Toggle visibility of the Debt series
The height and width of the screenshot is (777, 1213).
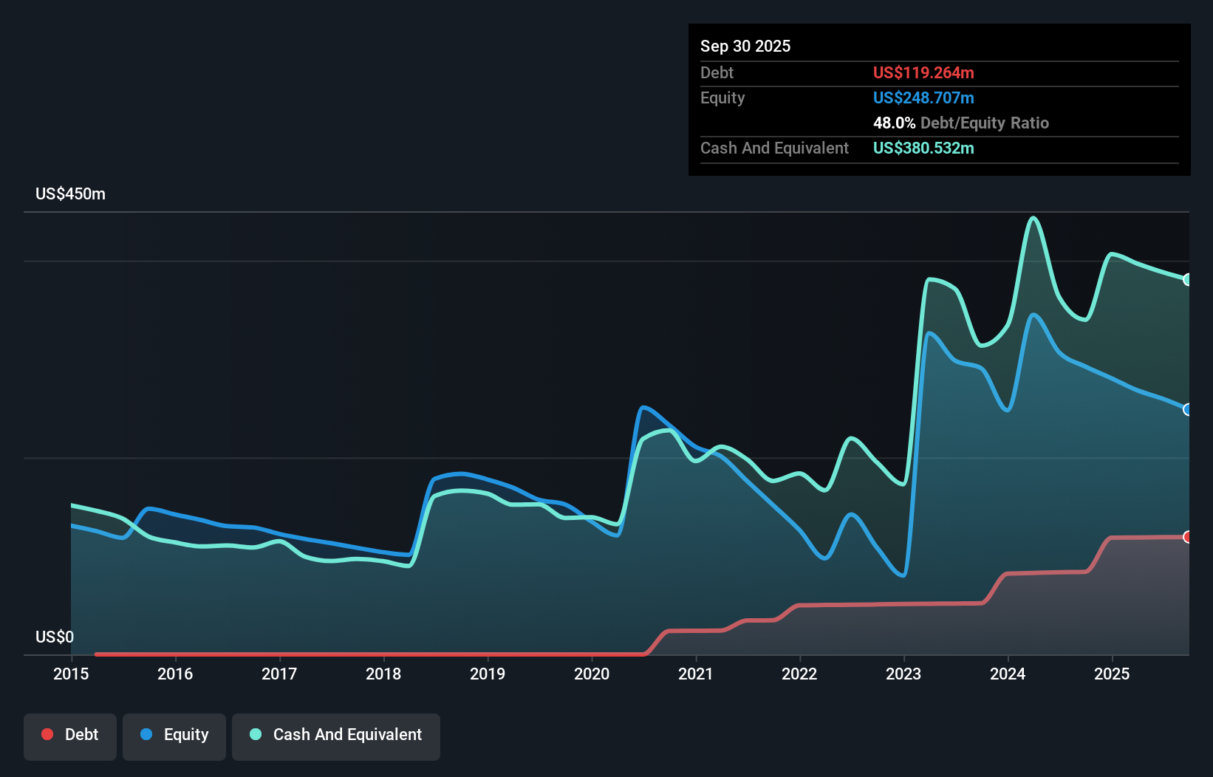tap(70, 736)
